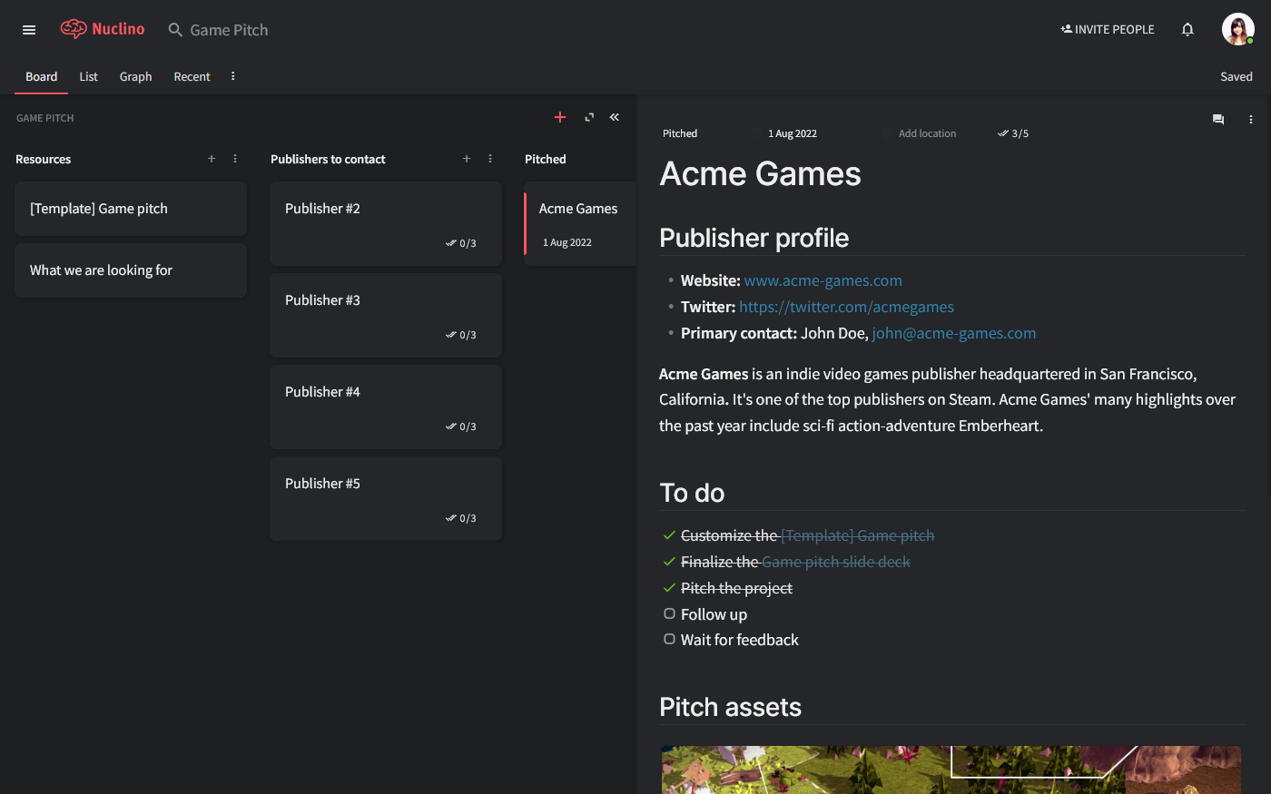Image resolution: width=1271 pixels, height=794 pixels.
Task: Click the 3/5 task progress indicator
Action: pos(1013,133)
